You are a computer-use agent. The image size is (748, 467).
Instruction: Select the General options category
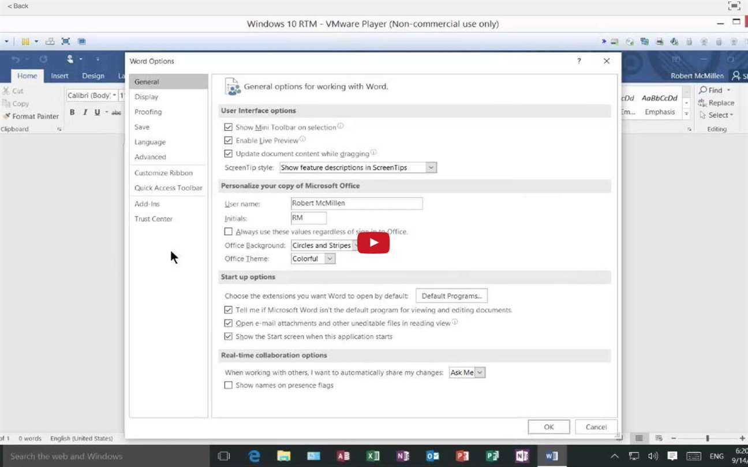(169, 82)
